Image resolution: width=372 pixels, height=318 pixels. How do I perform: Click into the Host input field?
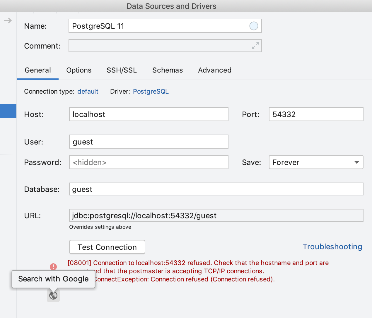[x=149, y=114]
